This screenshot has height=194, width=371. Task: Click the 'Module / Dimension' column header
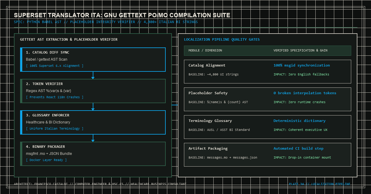(x=205, y=51)
